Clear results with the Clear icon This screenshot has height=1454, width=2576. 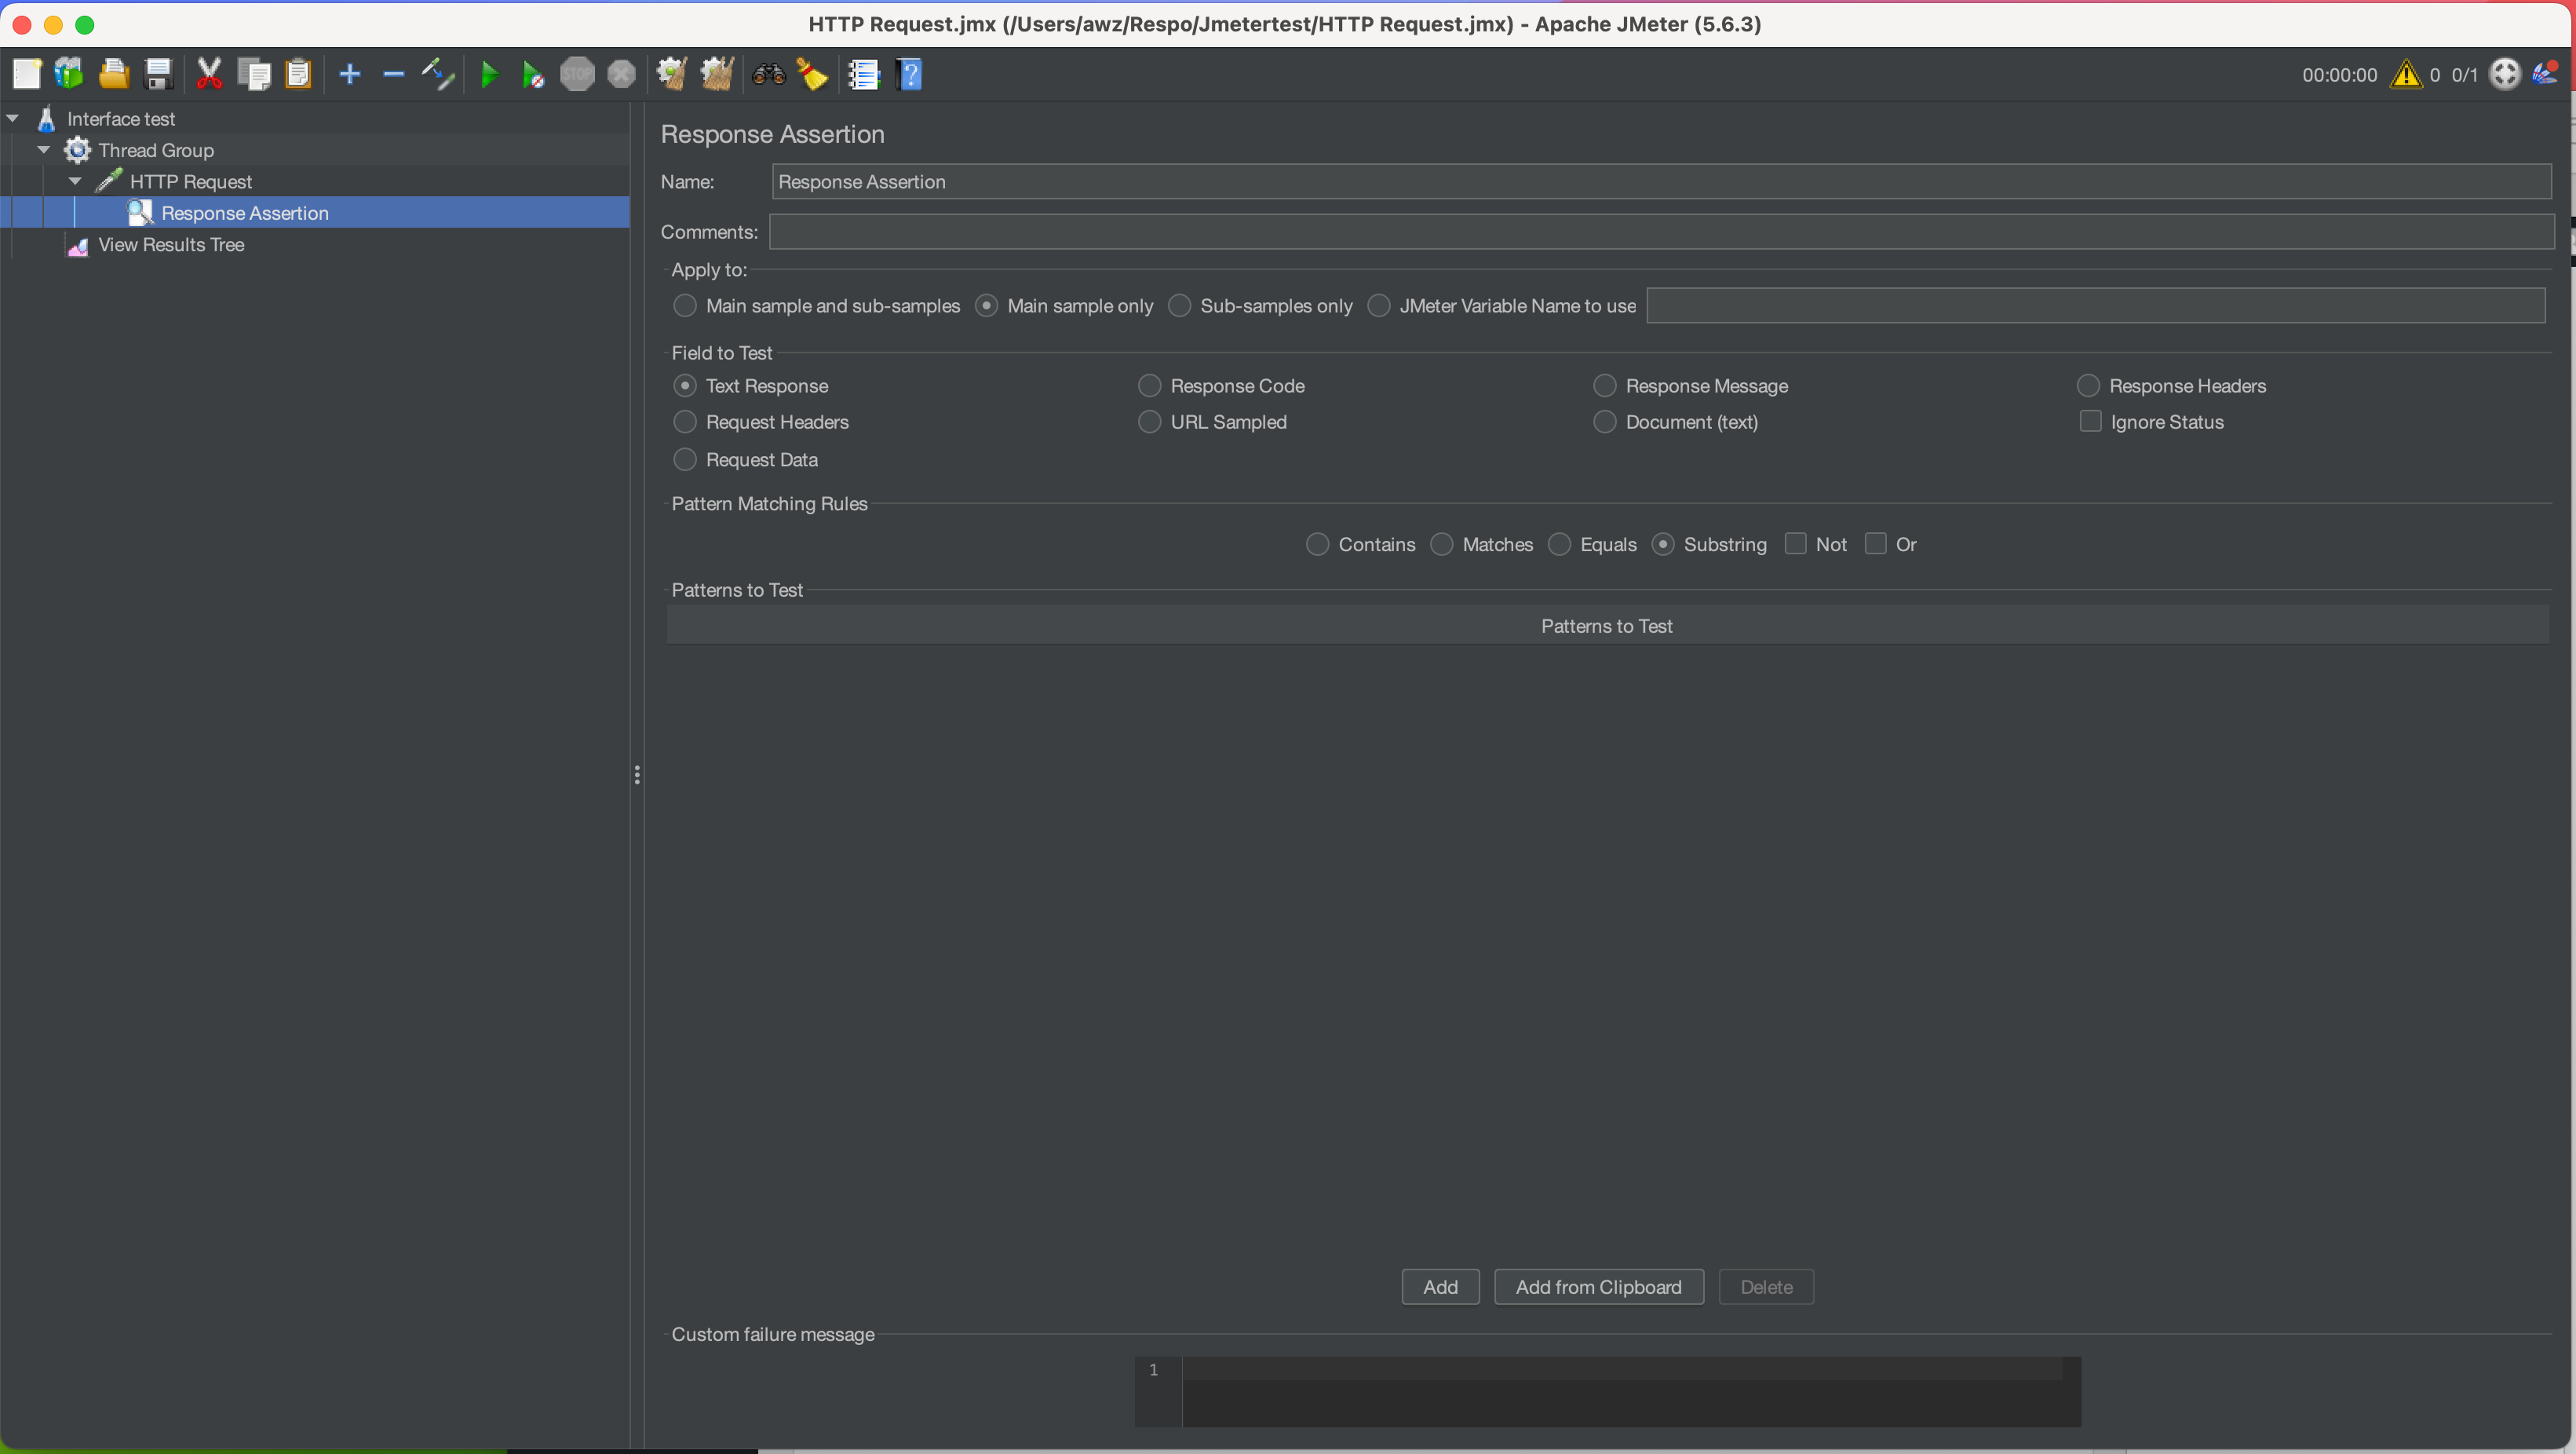pos(671,74)
